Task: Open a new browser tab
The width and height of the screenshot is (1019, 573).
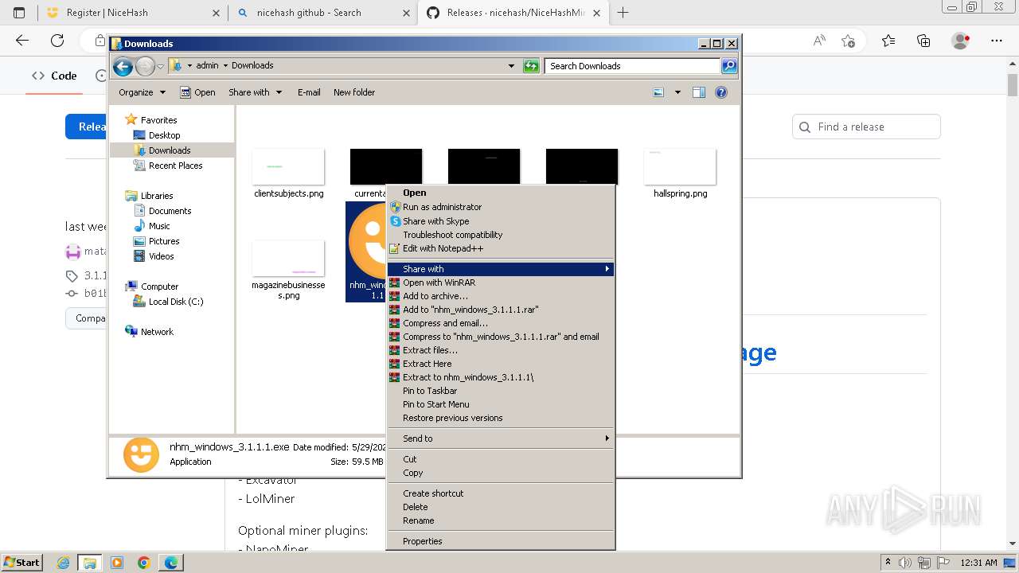Action: point(623,13)
